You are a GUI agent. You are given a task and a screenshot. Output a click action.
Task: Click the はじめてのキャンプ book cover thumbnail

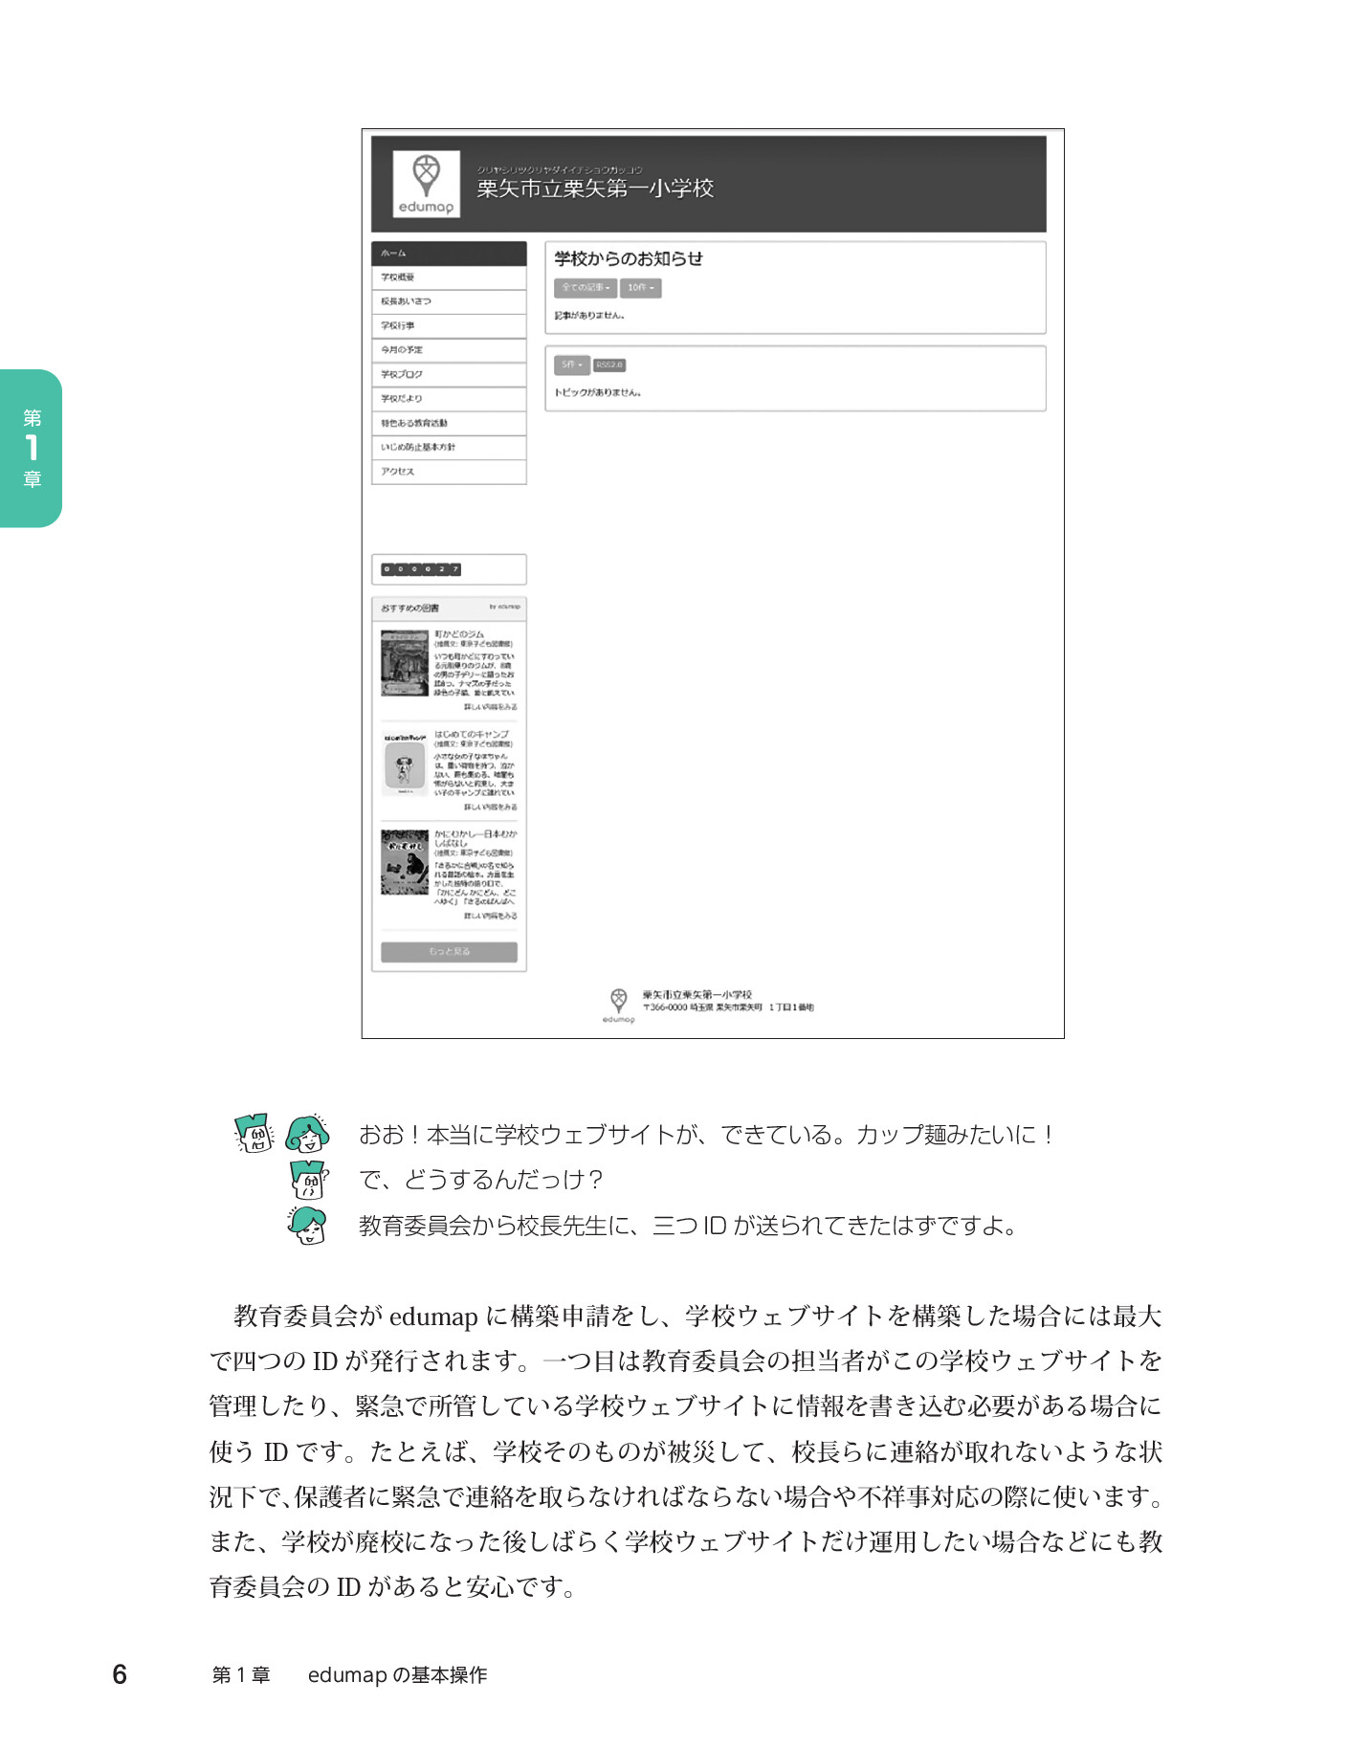pyautogui.click(x=405, y=764)
